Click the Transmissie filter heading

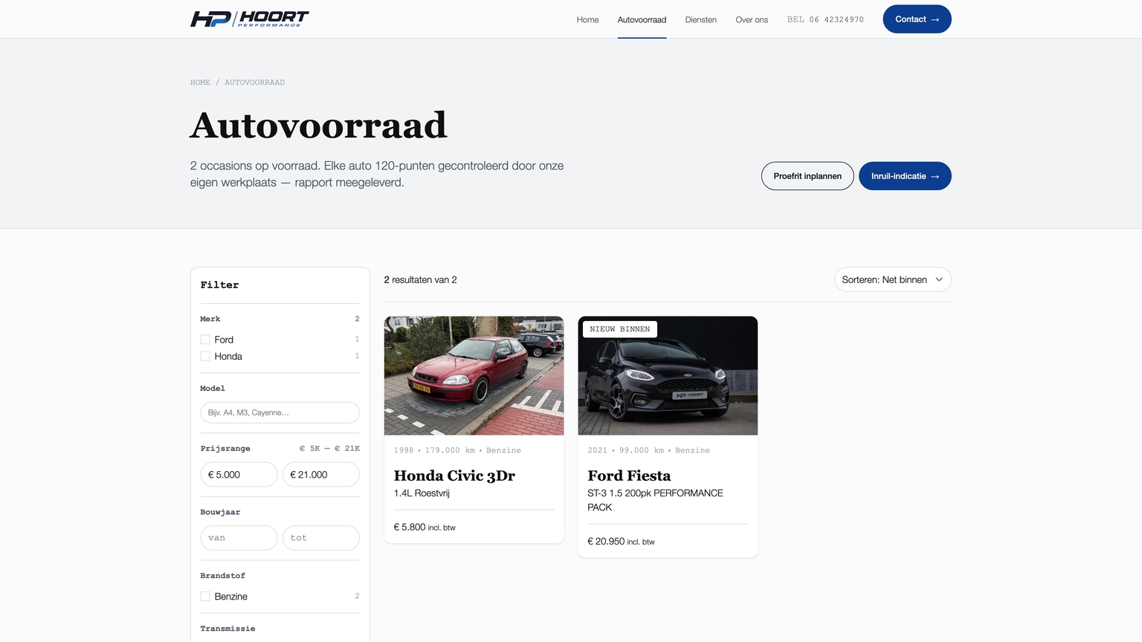tap(228, 629)
